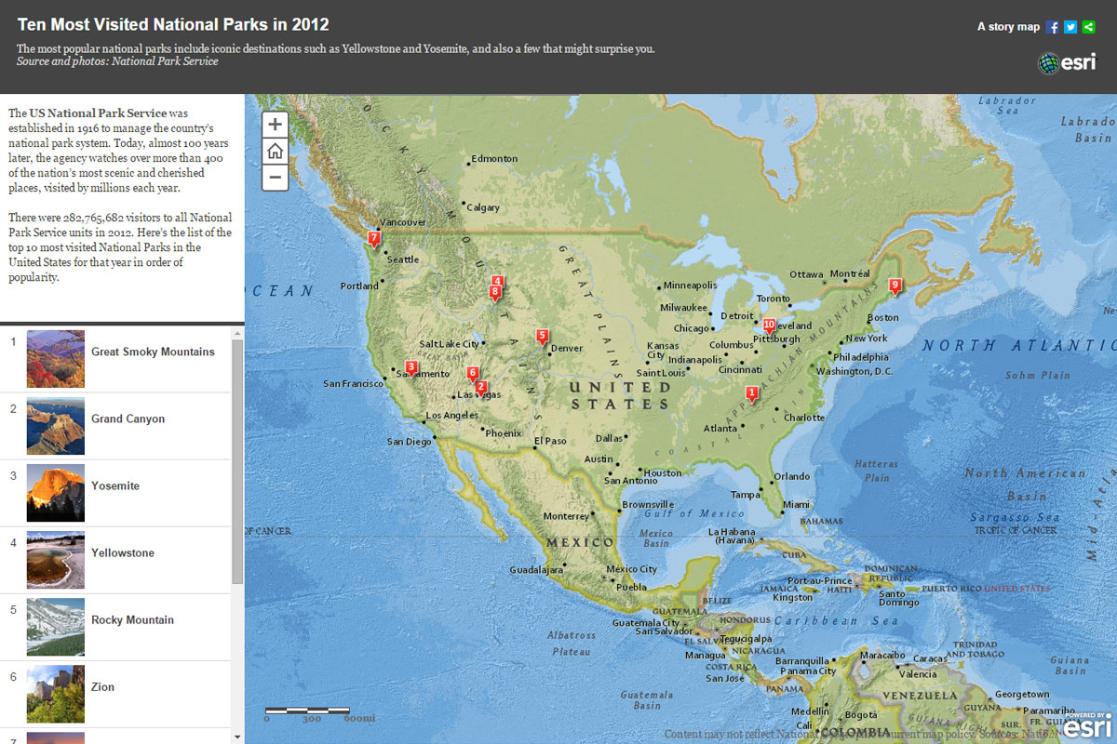Share the story map on Twitter

pos(1070,27)
